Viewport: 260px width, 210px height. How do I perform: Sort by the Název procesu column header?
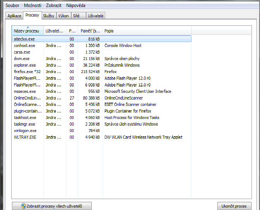point(26,31)
